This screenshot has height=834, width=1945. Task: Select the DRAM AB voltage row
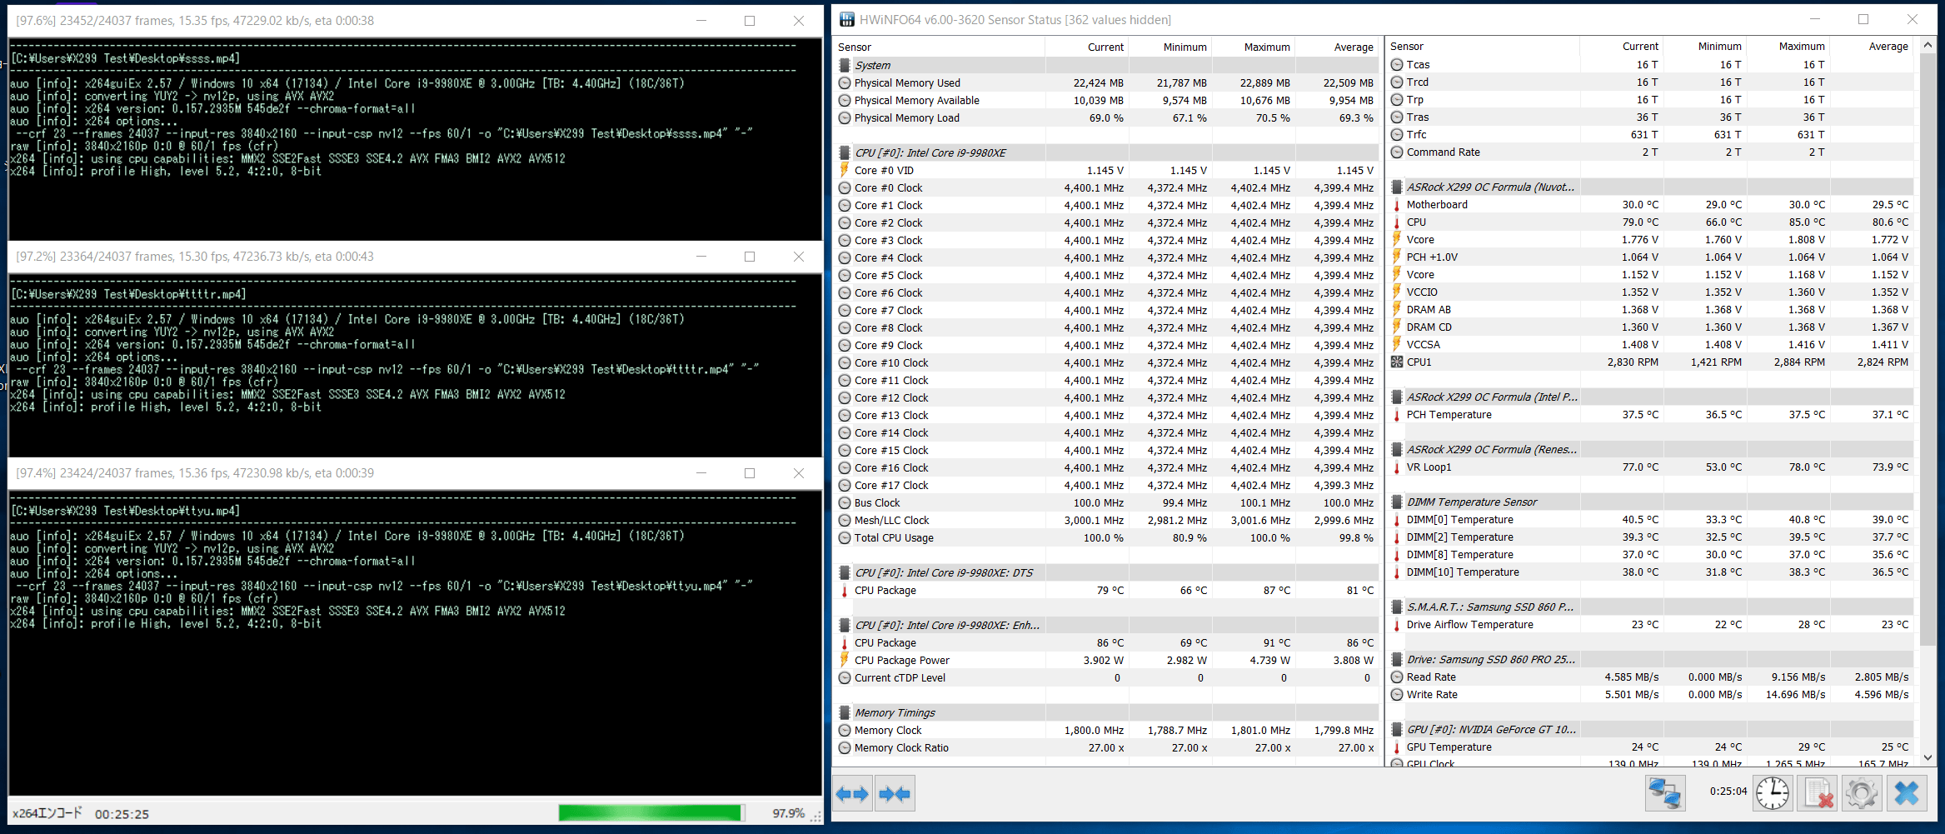pyautogui.click(x=1650, y=309)
